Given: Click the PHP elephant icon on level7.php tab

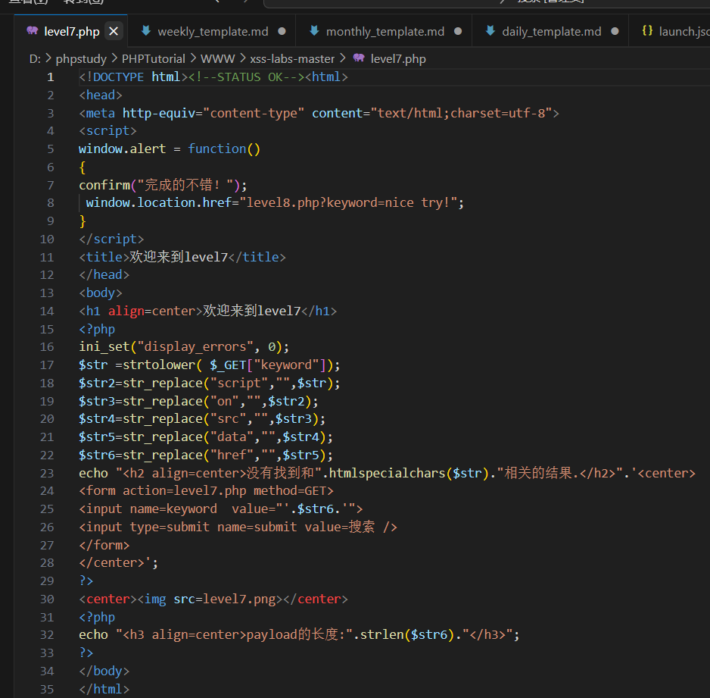Looking at the screenshot, I should [x=32, y=30].
